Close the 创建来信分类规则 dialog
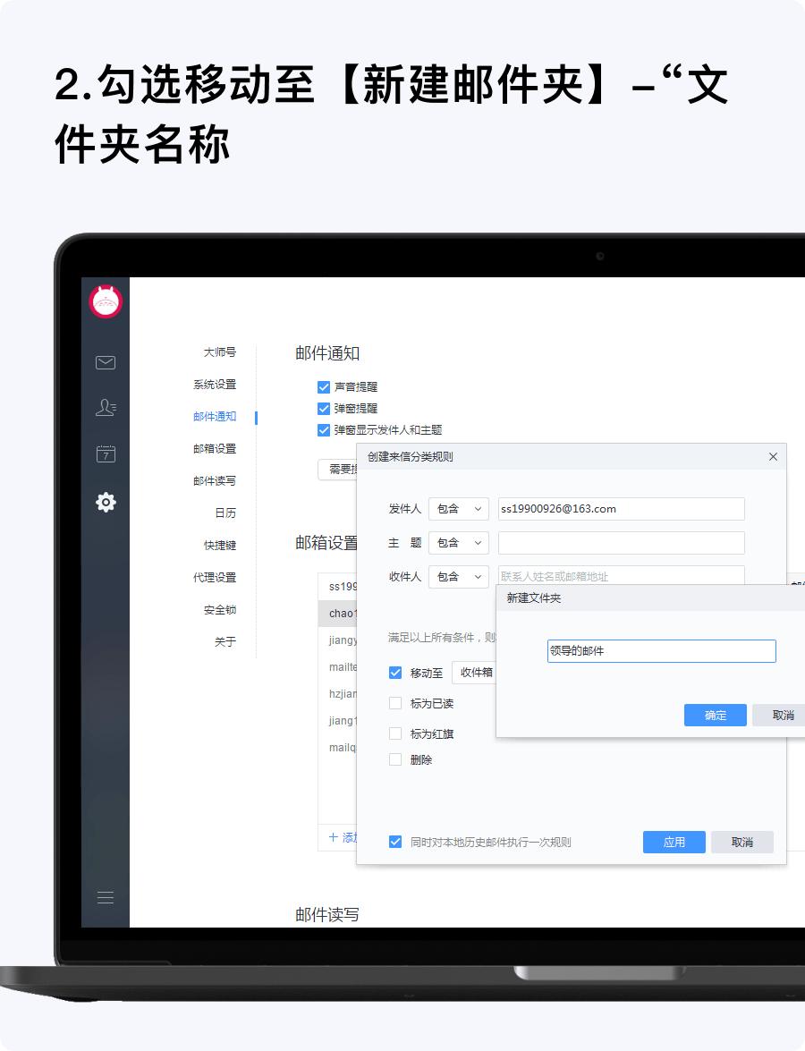The image size is (805, 1051). pos(773,456)
